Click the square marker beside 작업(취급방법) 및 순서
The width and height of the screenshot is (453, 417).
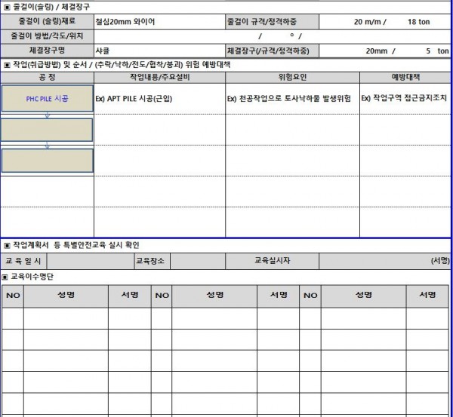8,65
